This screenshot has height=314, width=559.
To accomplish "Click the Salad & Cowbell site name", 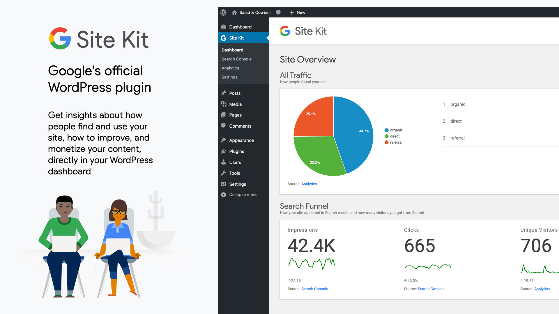I will 255,13.
